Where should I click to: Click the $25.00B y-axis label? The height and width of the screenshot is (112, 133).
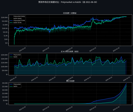[x=5, y=87]
